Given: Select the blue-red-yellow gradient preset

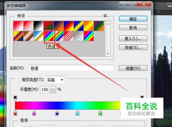Looking at the screenshot, I should 69,26.
